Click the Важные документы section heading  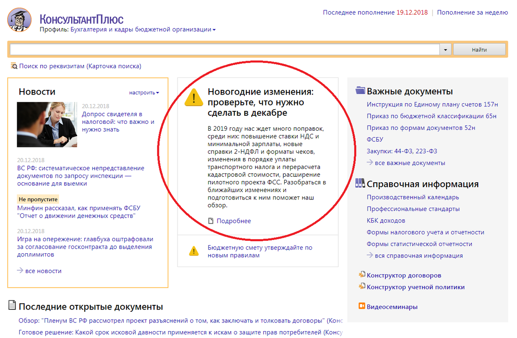410,91
